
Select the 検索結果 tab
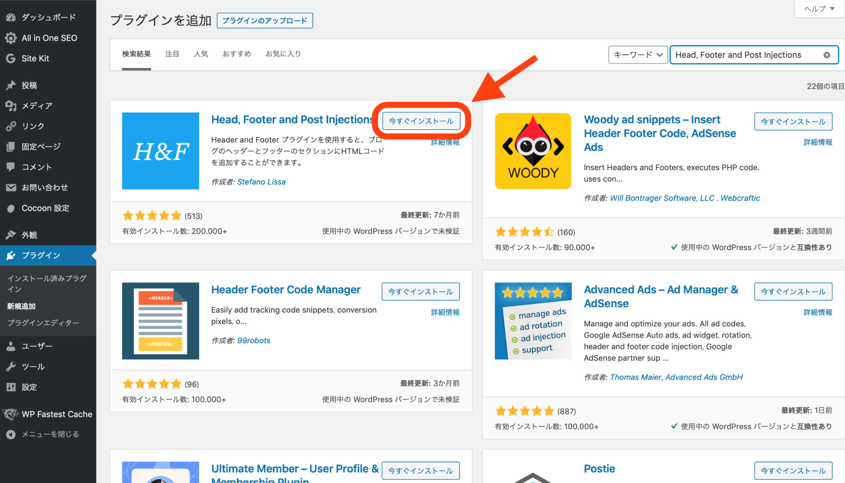136,54
